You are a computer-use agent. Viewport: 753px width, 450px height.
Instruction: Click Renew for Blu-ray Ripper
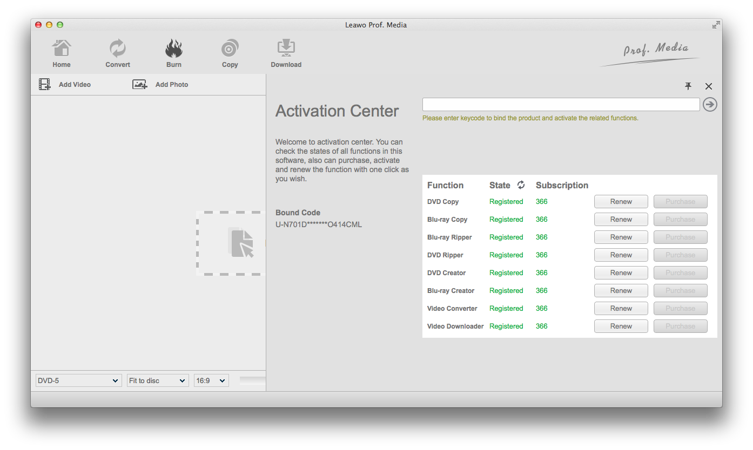(621, 237)
